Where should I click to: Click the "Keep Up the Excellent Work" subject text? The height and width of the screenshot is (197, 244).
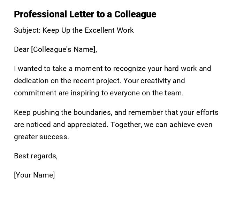88,30
